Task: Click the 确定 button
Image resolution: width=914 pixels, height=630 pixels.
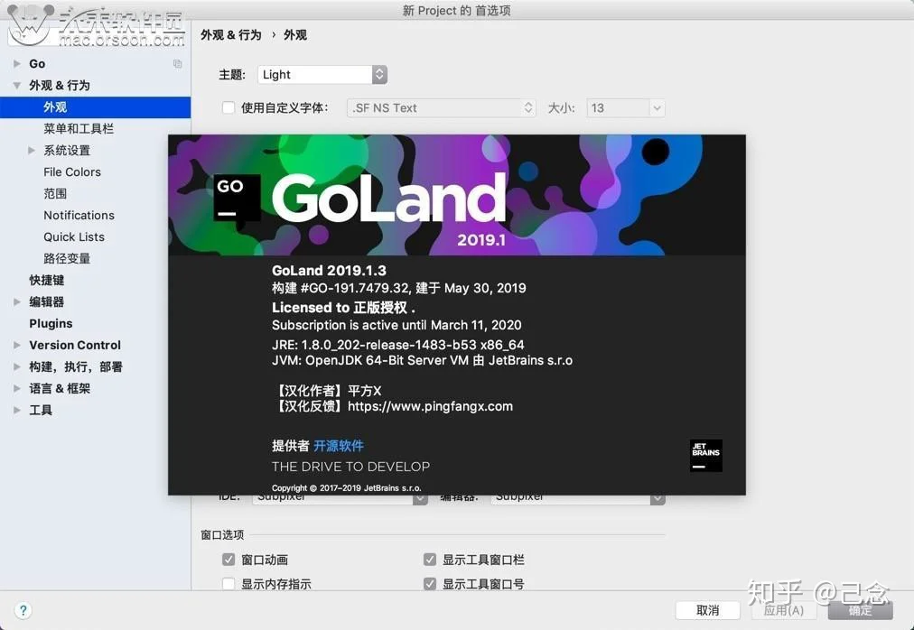Action: [x=861, y=610]
